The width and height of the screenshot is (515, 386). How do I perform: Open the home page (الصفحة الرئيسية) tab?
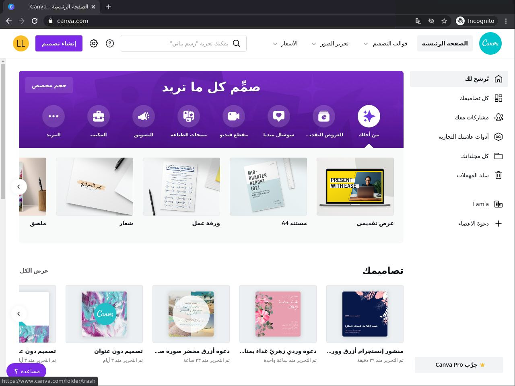point(445,43)
